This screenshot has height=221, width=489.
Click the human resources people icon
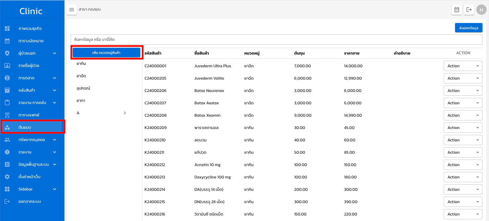(x=7, y=140)
